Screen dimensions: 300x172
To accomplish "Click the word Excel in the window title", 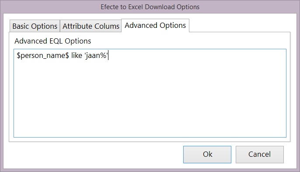I will tap(136, 7).
